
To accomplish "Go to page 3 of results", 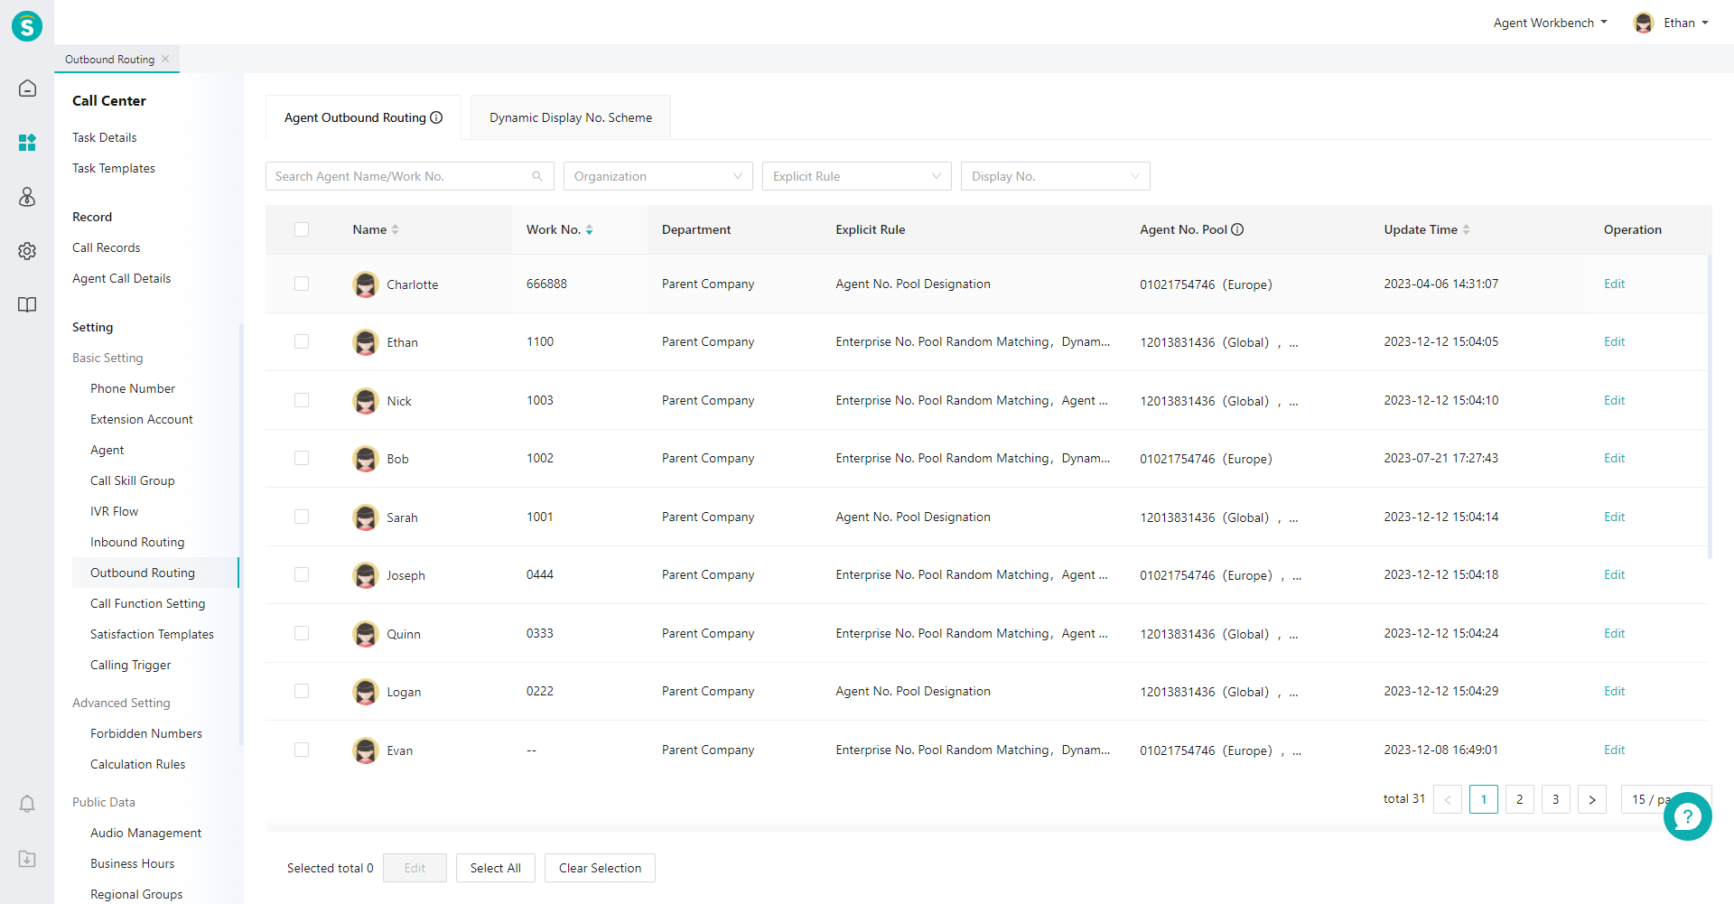I will pos(1555,799).
